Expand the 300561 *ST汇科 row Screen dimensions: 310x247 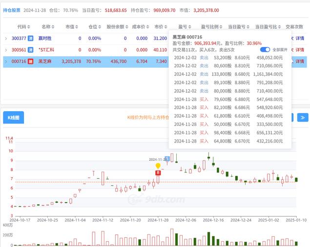pos(6,50)
